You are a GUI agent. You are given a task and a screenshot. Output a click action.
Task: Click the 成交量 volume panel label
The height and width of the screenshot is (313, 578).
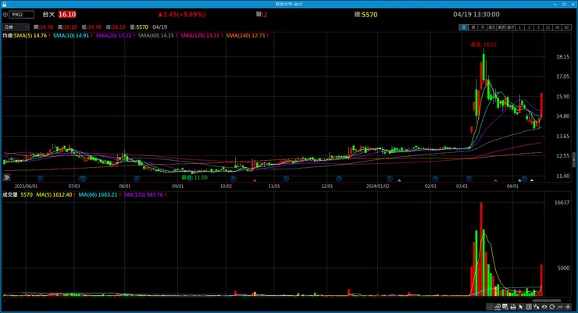click(x=10, y=195)
